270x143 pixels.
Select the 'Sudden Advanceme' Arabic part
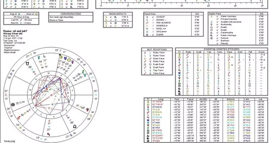(x=231, y=22)
